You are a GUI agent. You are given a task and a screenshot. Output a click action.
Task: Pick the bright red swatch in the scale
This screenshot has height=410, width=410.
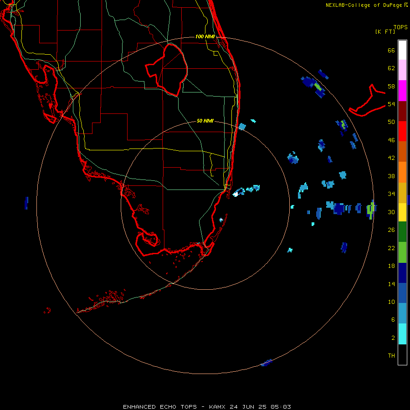click(x=402, y=131)
